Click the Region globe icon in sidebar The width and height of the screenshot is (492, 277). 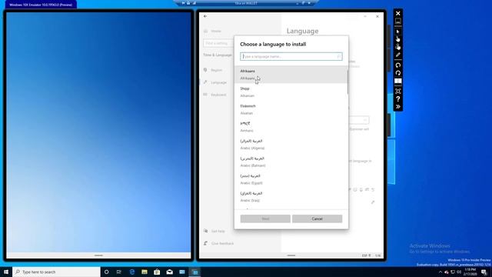[x=205, y=70]
